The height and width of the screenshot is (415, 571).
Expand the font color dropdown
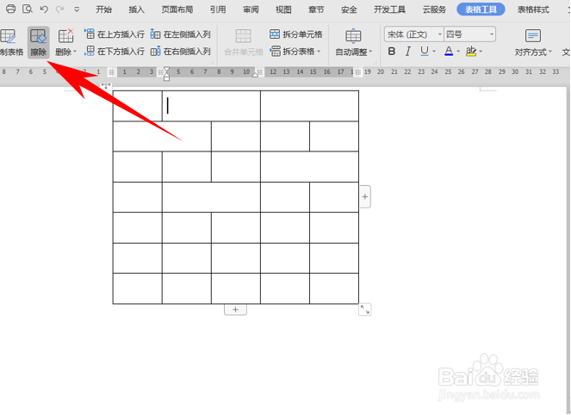coord(458,52)
